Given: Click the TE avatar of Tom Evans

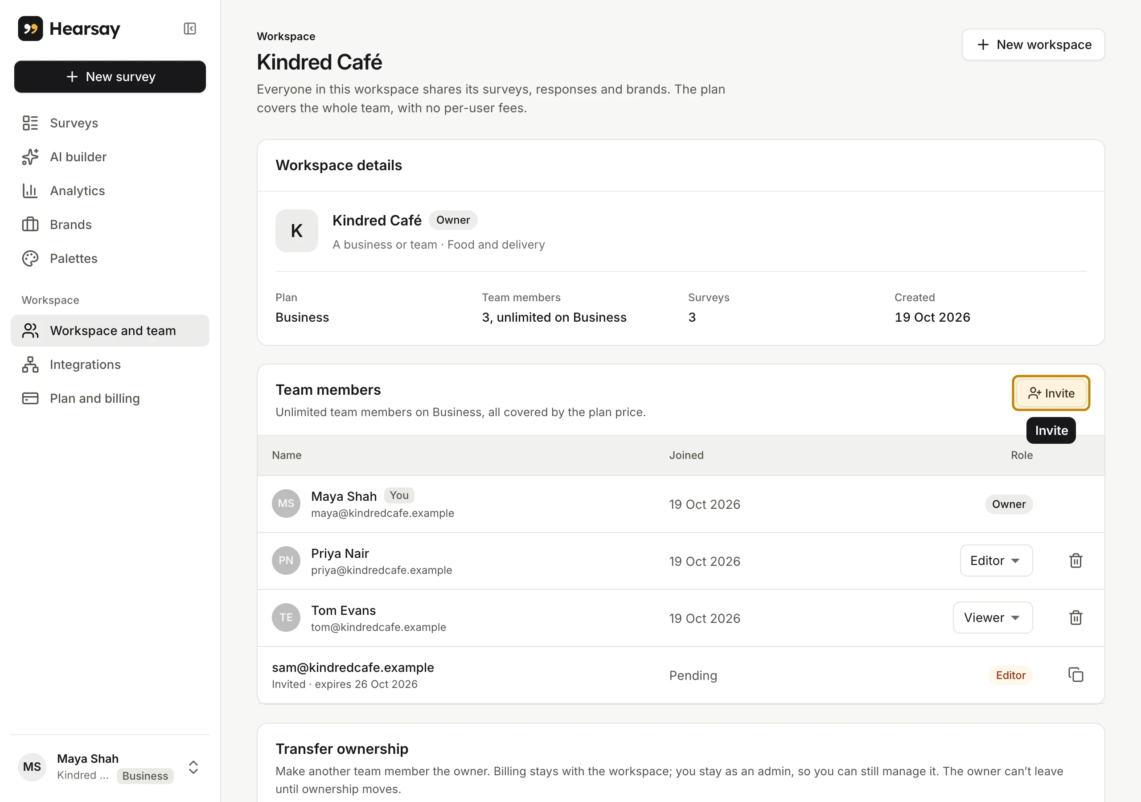Looking at the screenshot, I should 286,618.
